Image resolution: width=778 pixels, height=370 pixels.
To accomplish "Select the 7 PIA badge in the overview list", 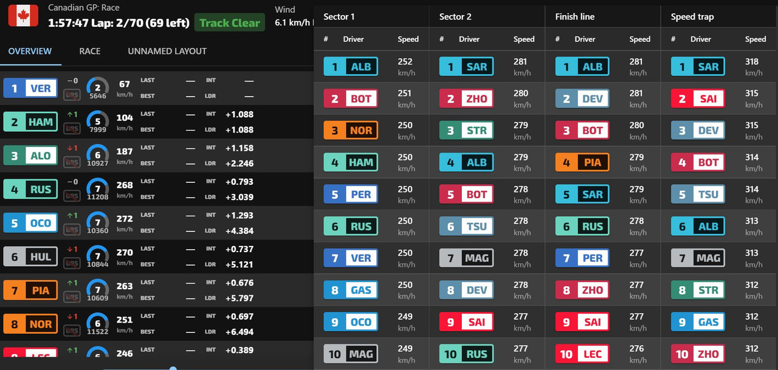I will 30,290.
